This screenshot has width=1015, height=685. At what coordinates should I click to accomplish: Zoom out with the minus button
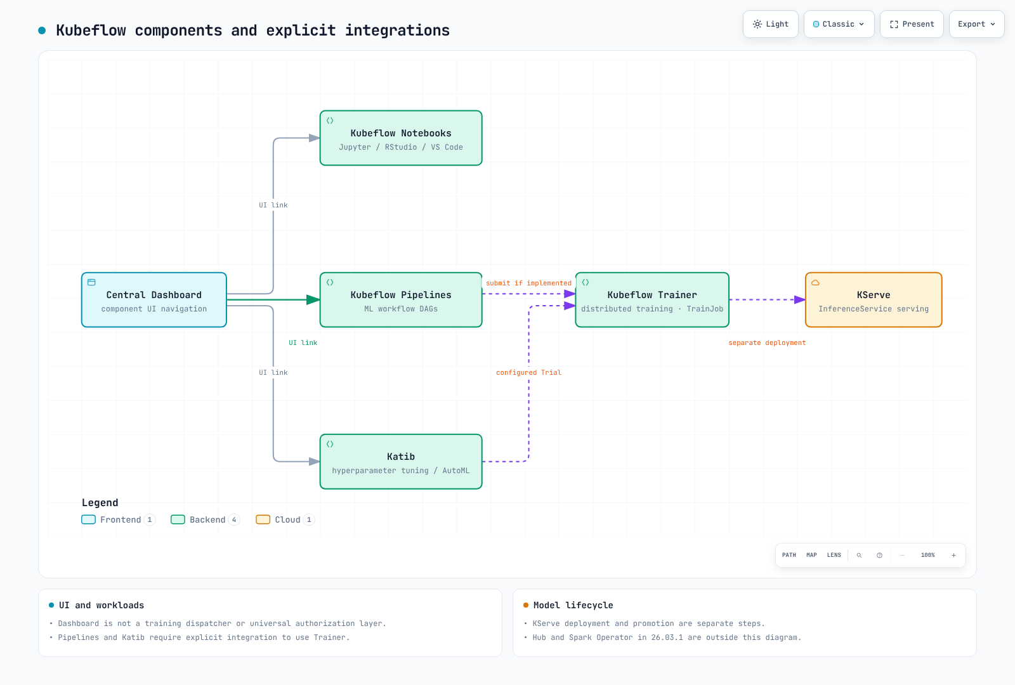[x=902, y=555]
